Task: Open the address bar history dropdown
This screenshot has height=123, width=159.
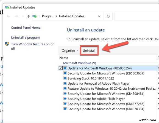Action: click(x=99, y=16)
